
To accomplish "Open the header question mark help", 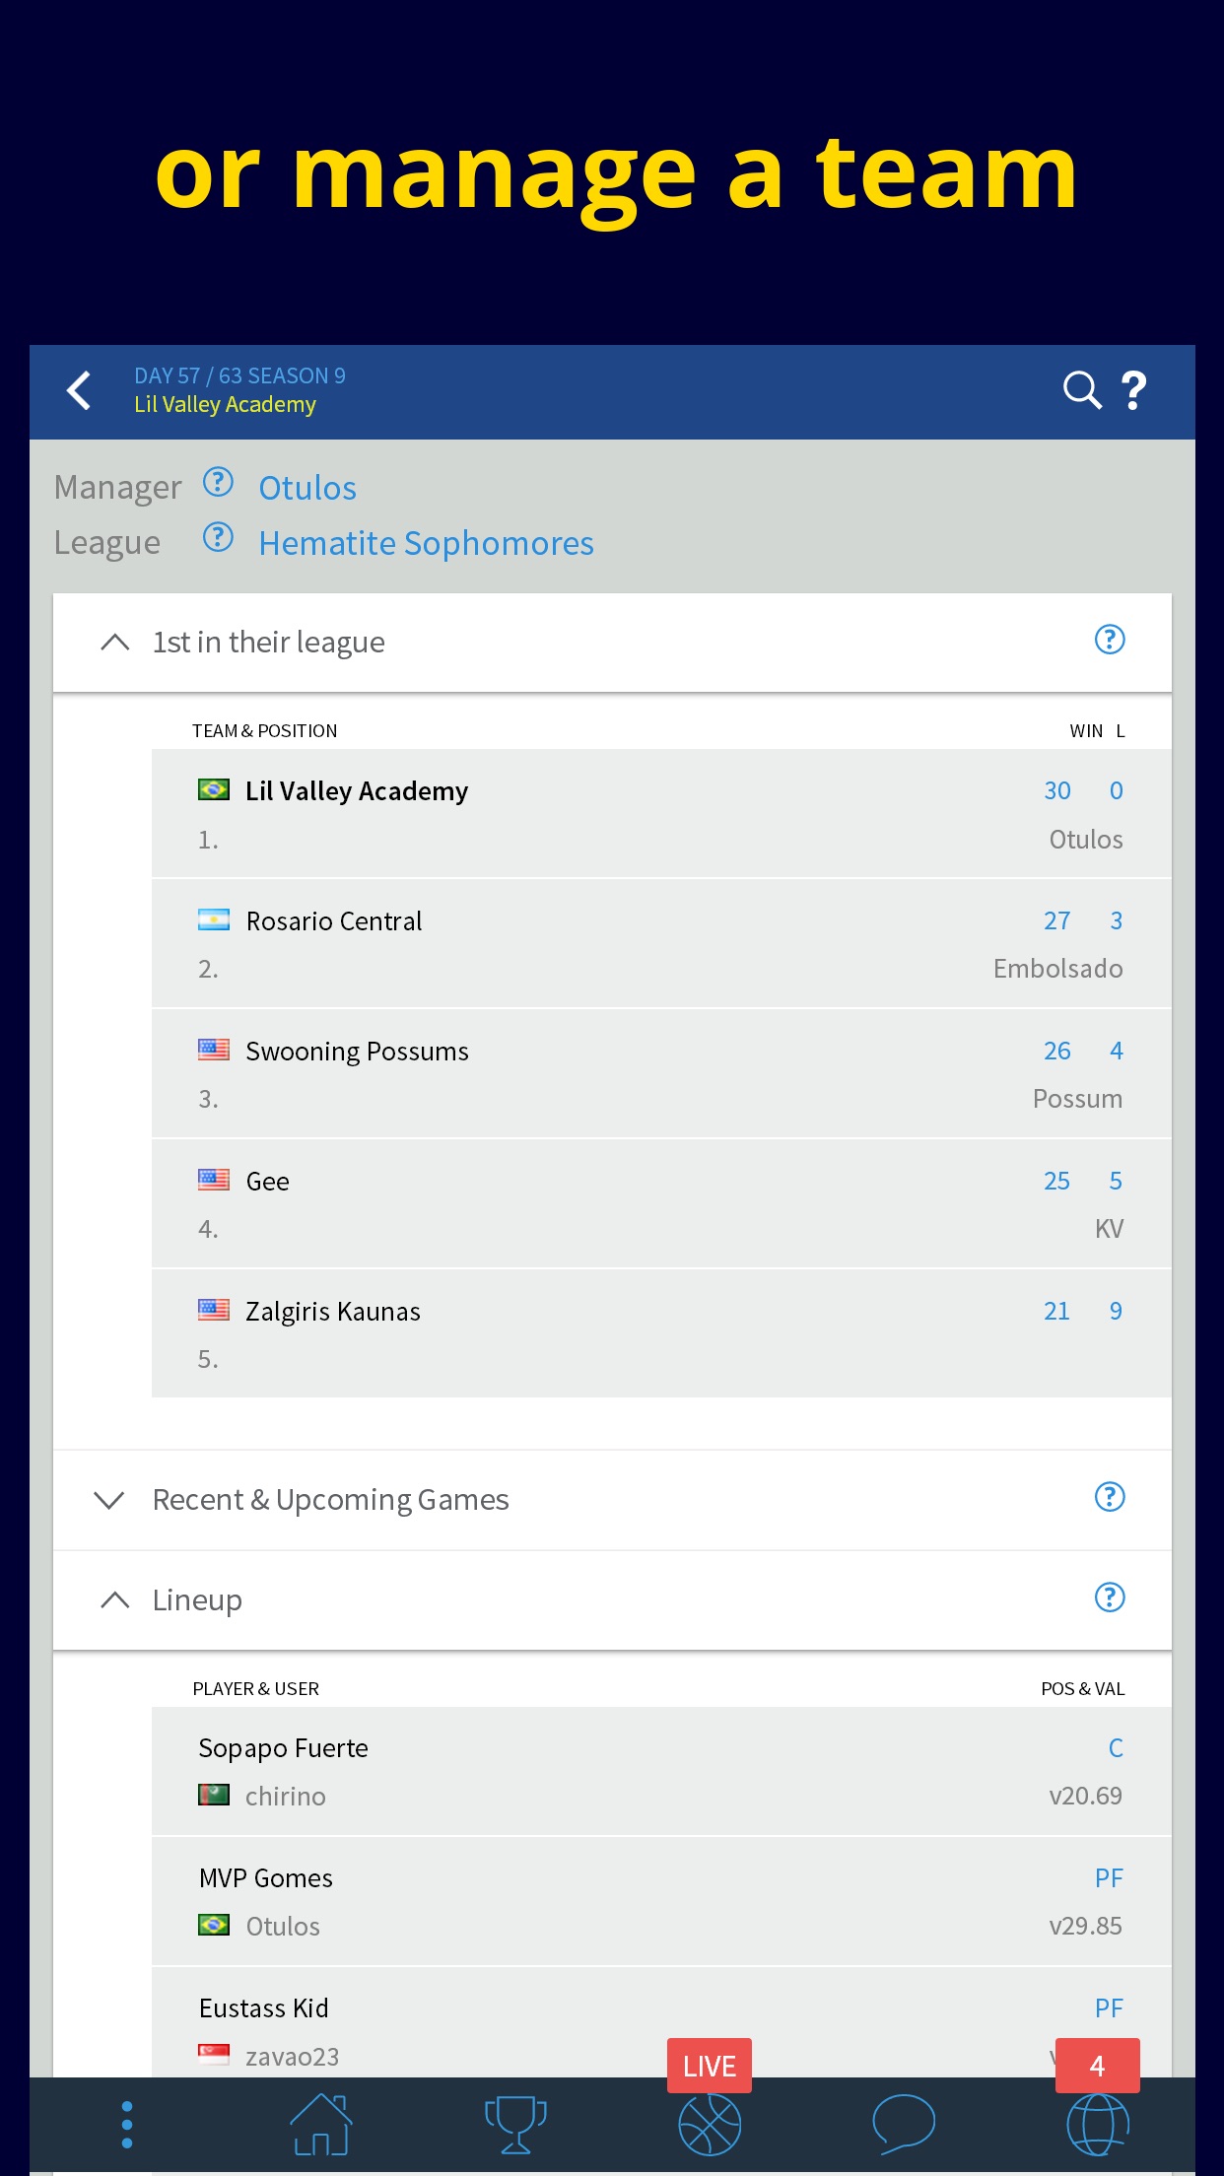I will (1134, 390).
